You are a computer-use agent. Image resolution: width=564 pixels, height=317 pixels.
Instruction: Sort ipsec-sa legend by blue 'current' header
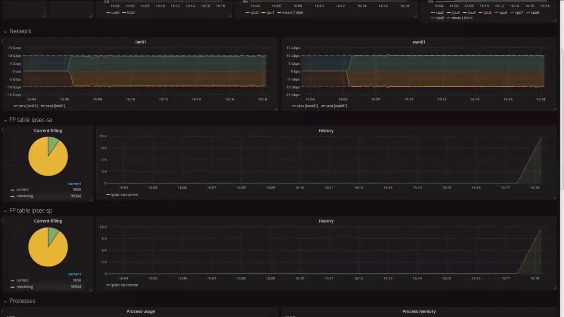pos(74,184)
